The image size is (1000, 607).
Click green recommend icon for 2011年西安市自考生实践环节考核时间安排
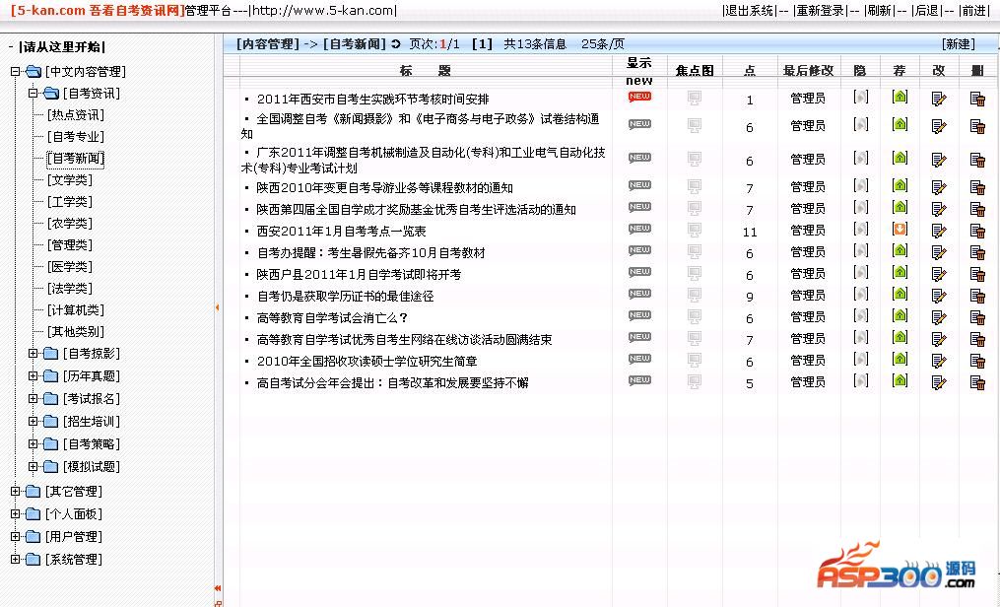coord(900,97)
